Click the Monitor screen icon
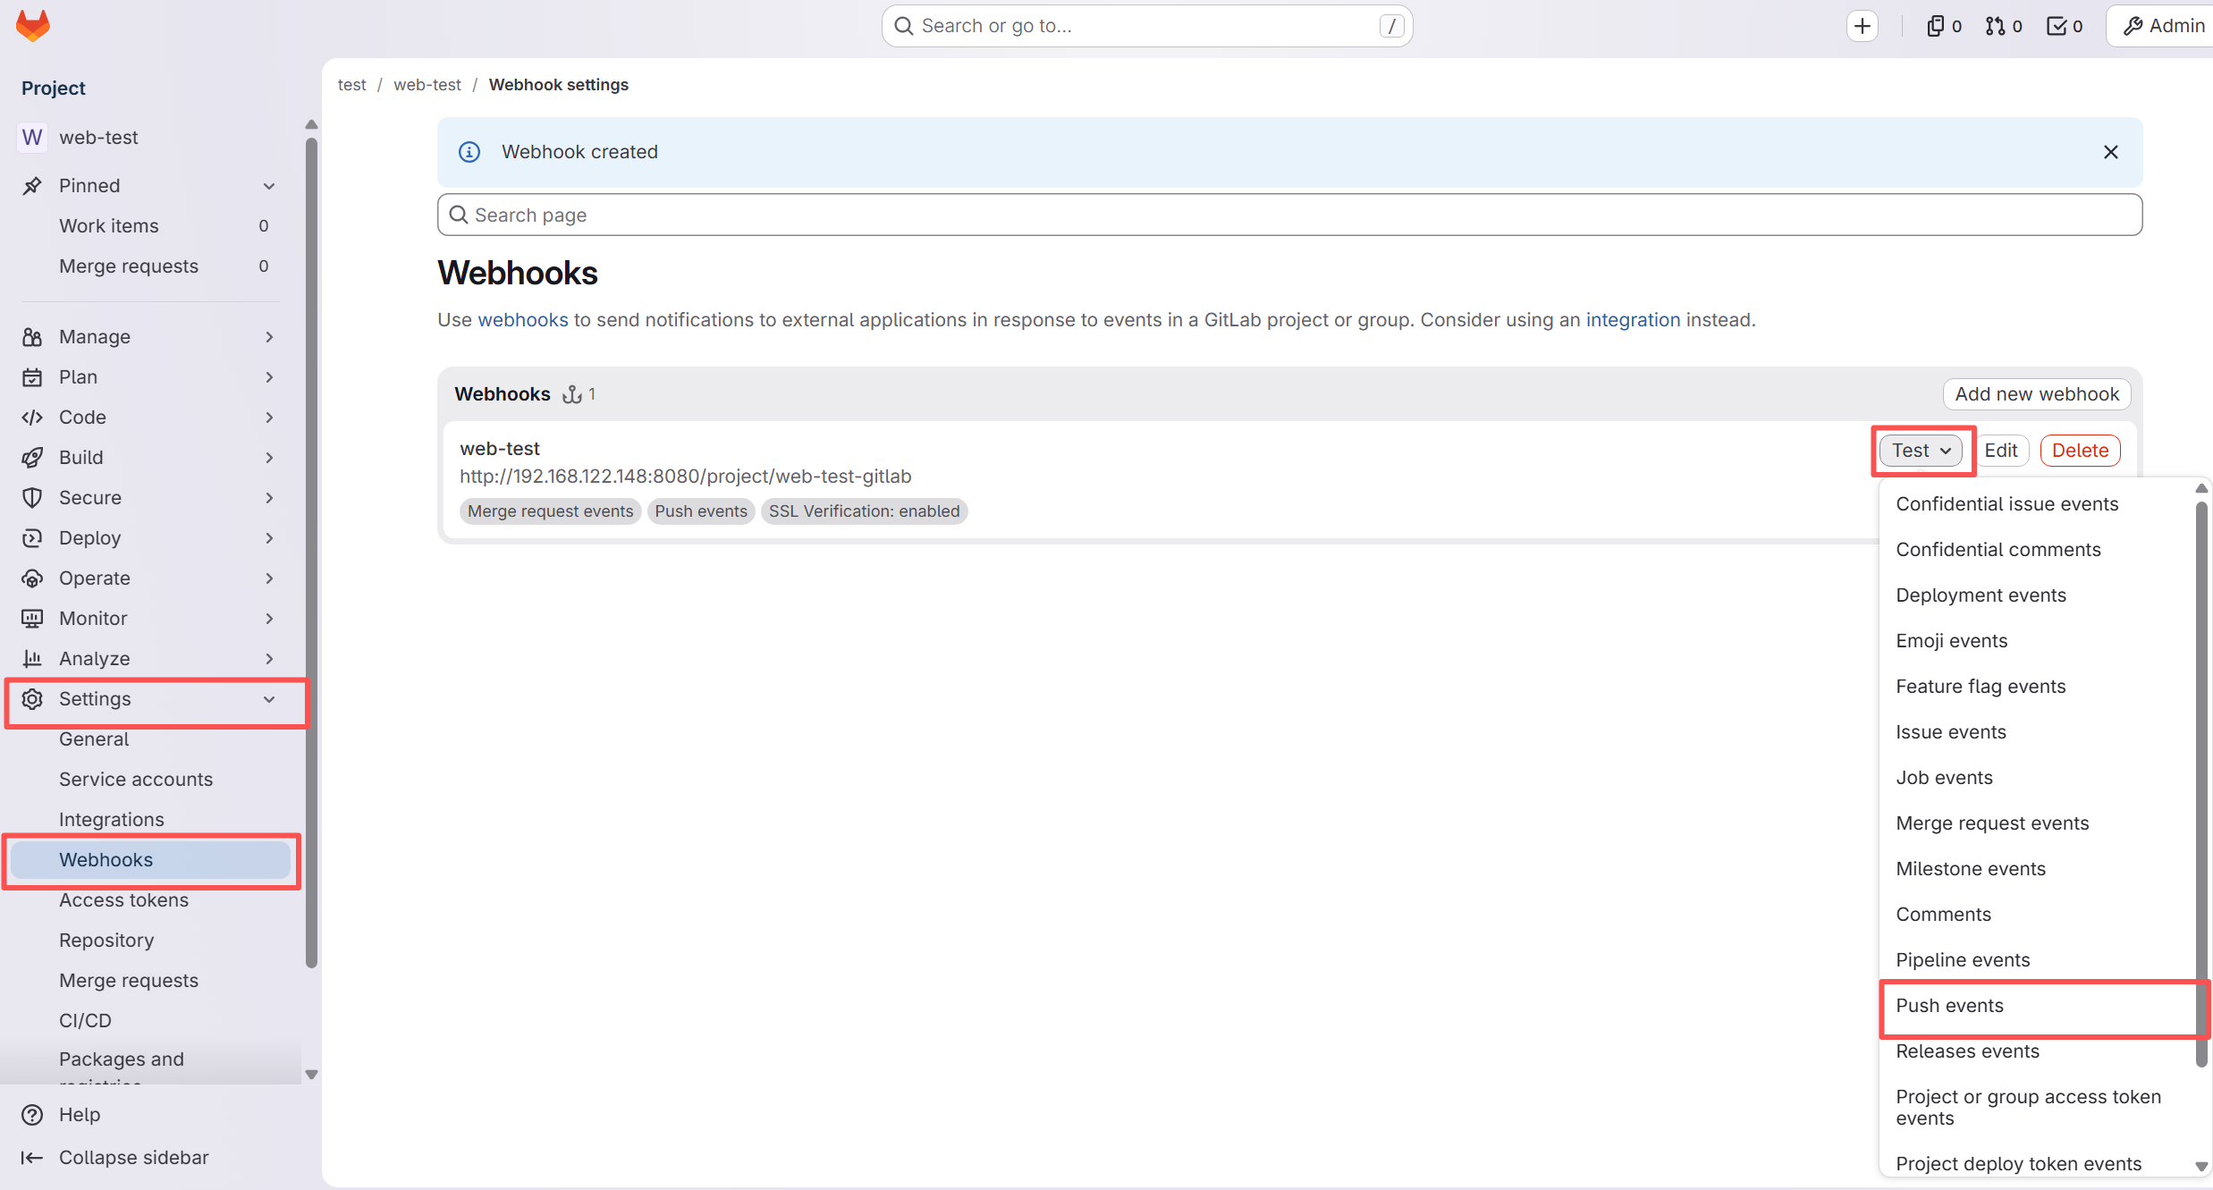 pyautogui.click(x=32, y=619)
